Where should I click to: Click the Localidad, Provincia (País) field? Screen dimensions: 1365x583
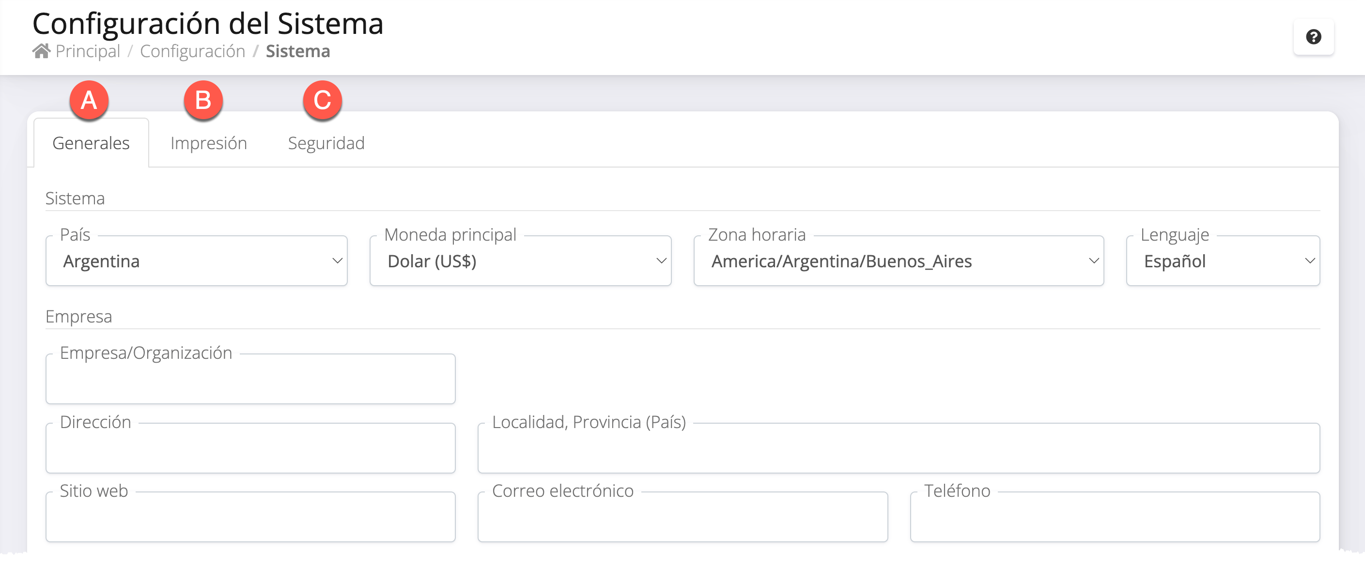pyautogui.click(x=899, y=448)
